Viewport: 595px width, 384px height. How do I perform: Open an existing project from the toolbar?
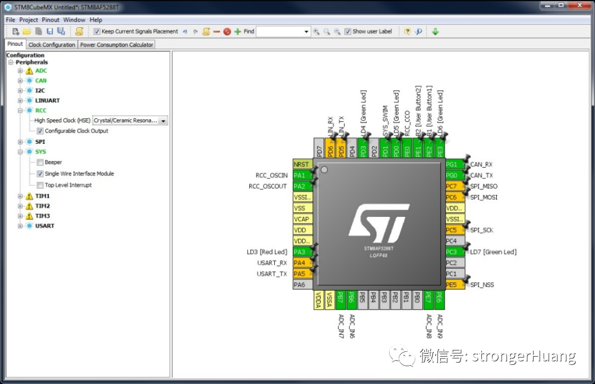(27, 31)
